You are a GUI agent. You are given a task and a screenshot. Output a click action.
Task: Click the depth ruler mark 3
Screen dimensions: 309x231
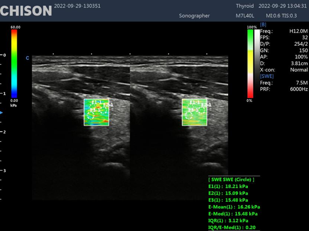4,170
